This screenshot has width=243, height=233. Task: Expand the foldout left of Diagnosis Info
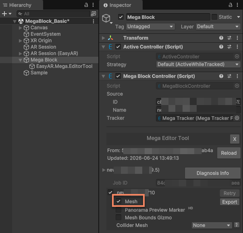click(104, 170)
